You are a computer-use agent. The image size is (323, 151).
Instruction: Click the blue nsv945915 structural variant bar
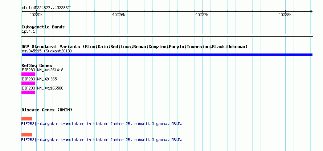tap(167, 55)
